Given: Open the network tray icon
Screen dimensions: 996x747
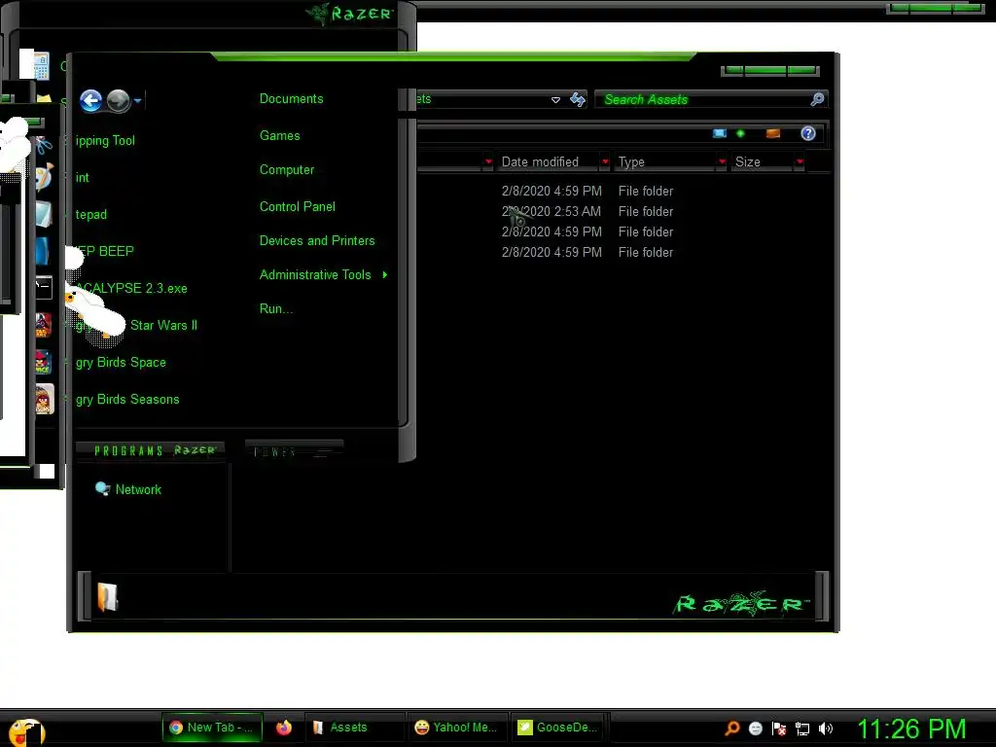Looking at the screenshot, I should pos(802,729).
